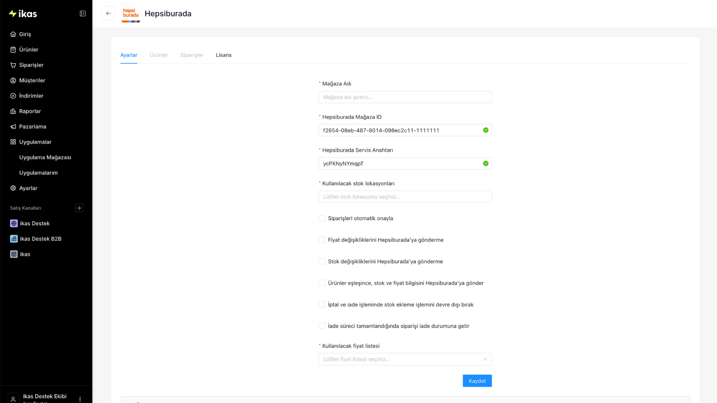The height and width of the screenshot is (403, 717).
Task: Click the Satış Kanalları section label
Action: pos(26,208)
